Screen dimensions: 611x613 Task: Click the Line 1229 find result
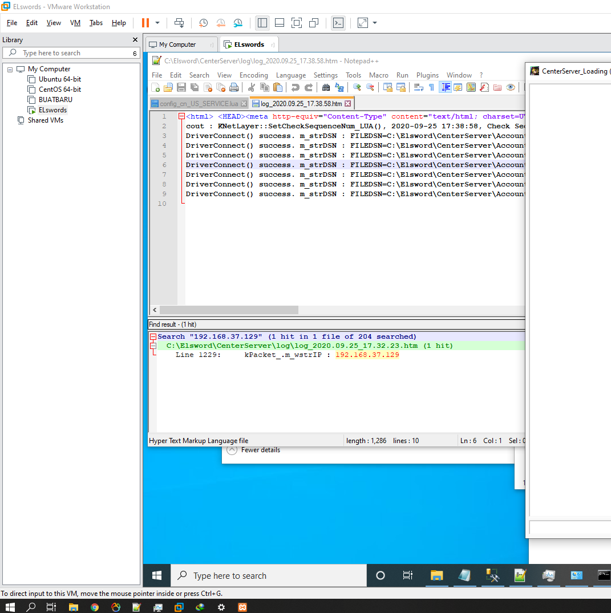click(287, 355)
